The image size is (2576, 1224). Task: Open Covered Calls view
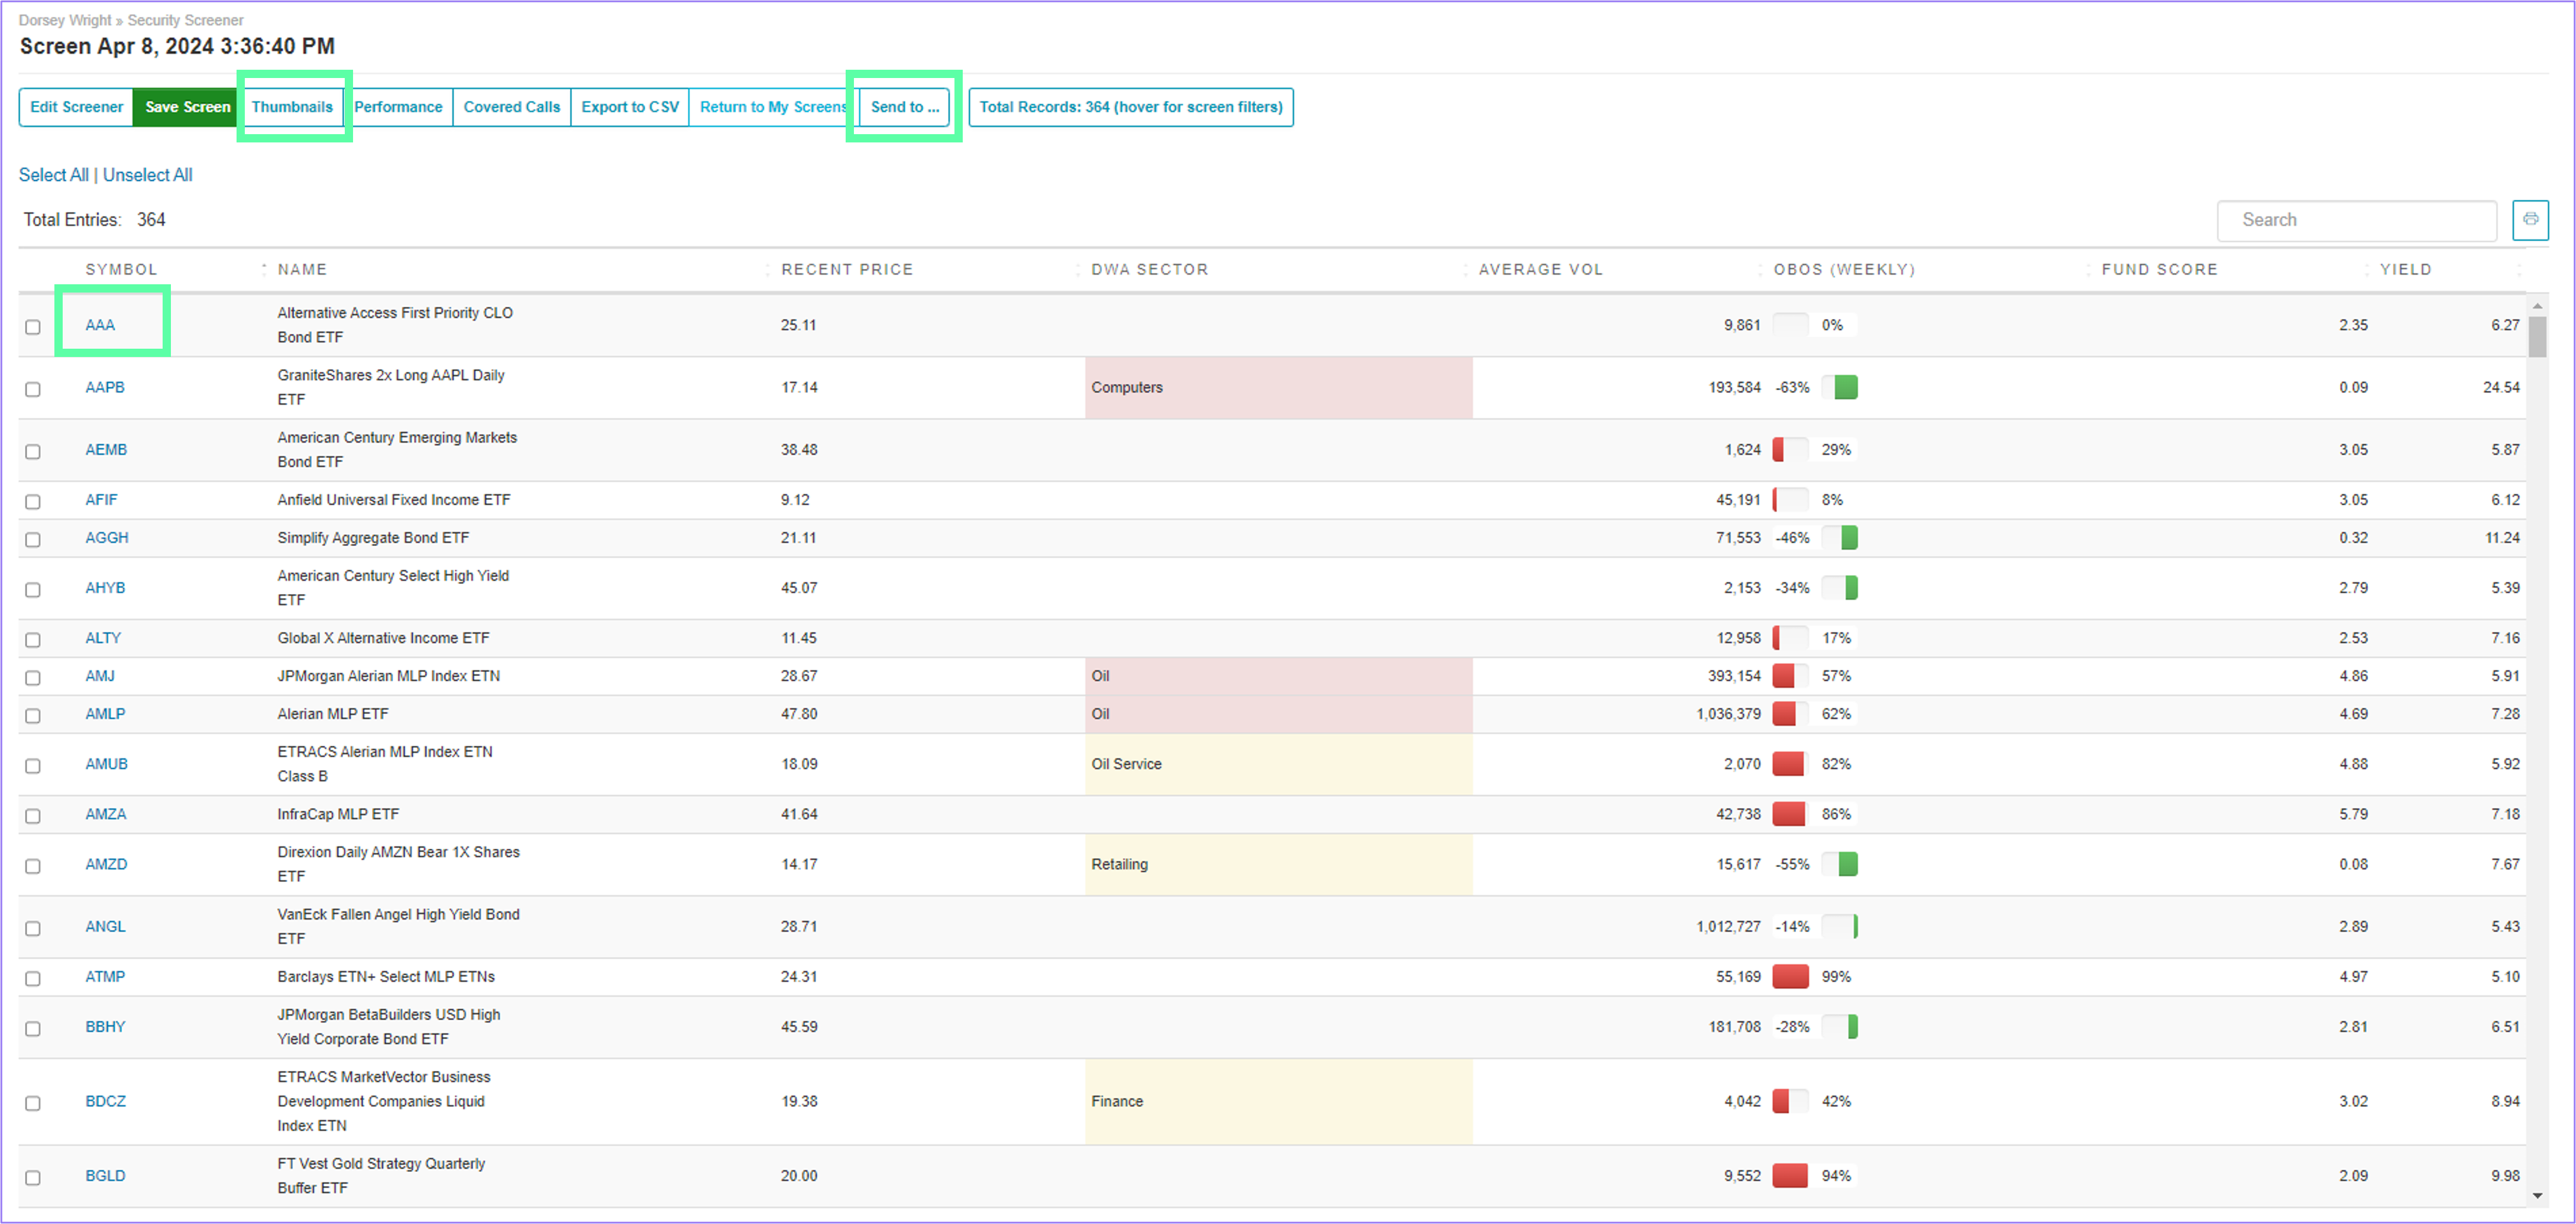click(512, 107)
